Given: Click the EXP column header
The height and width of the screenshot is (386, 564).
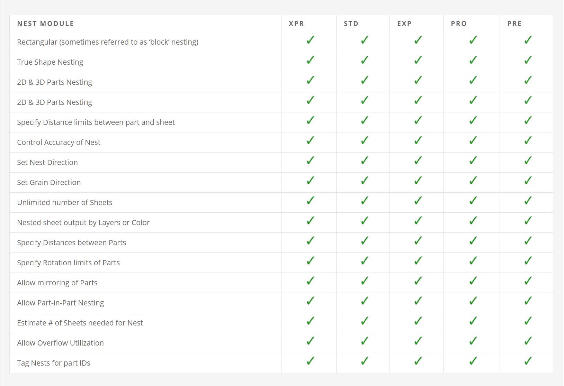Looking at the screenshot, I should coord(404,24).
